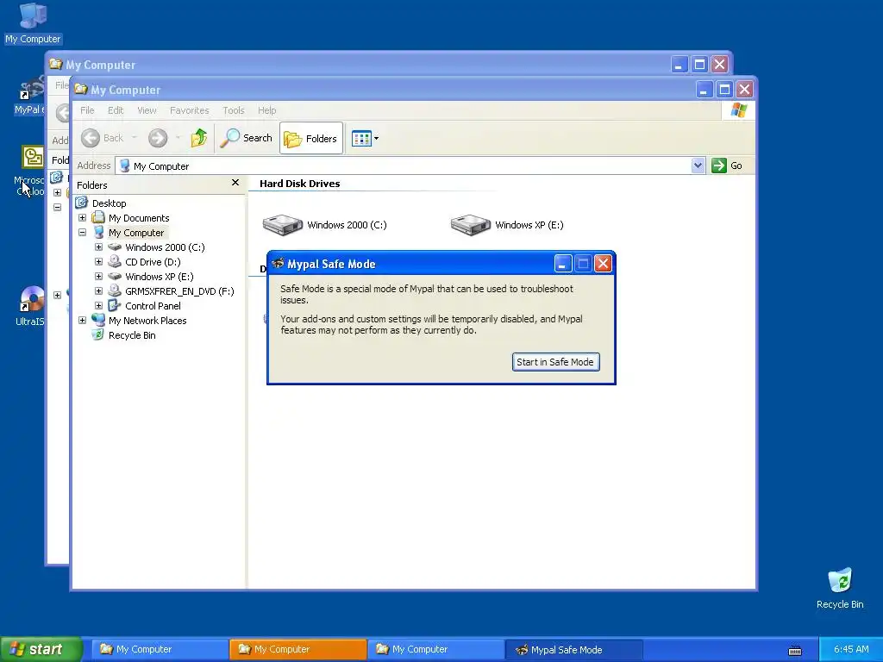
Task: Expand Control Panel tree node
Action: pyautogui.click(x=98, y=306)
